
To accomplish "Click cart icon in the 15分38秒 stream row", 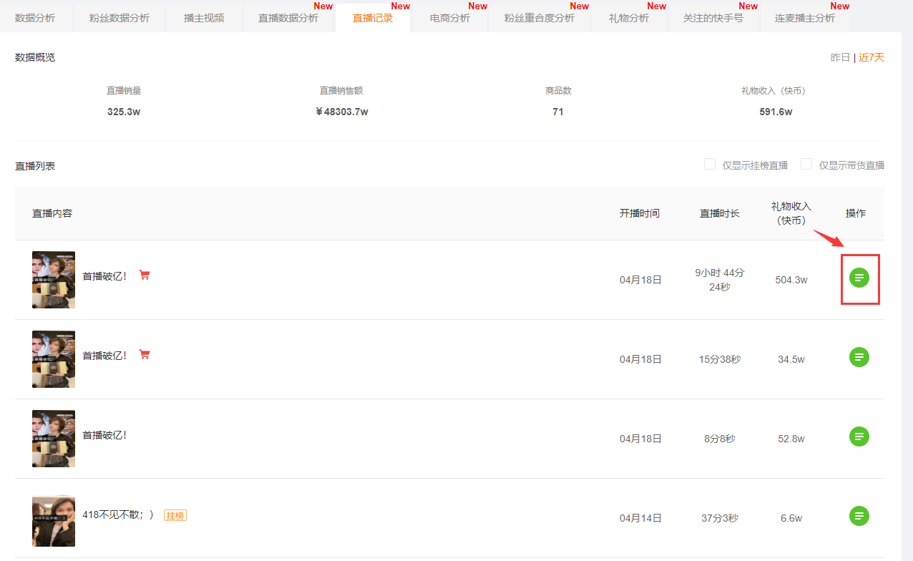I will tap(145, 354).
